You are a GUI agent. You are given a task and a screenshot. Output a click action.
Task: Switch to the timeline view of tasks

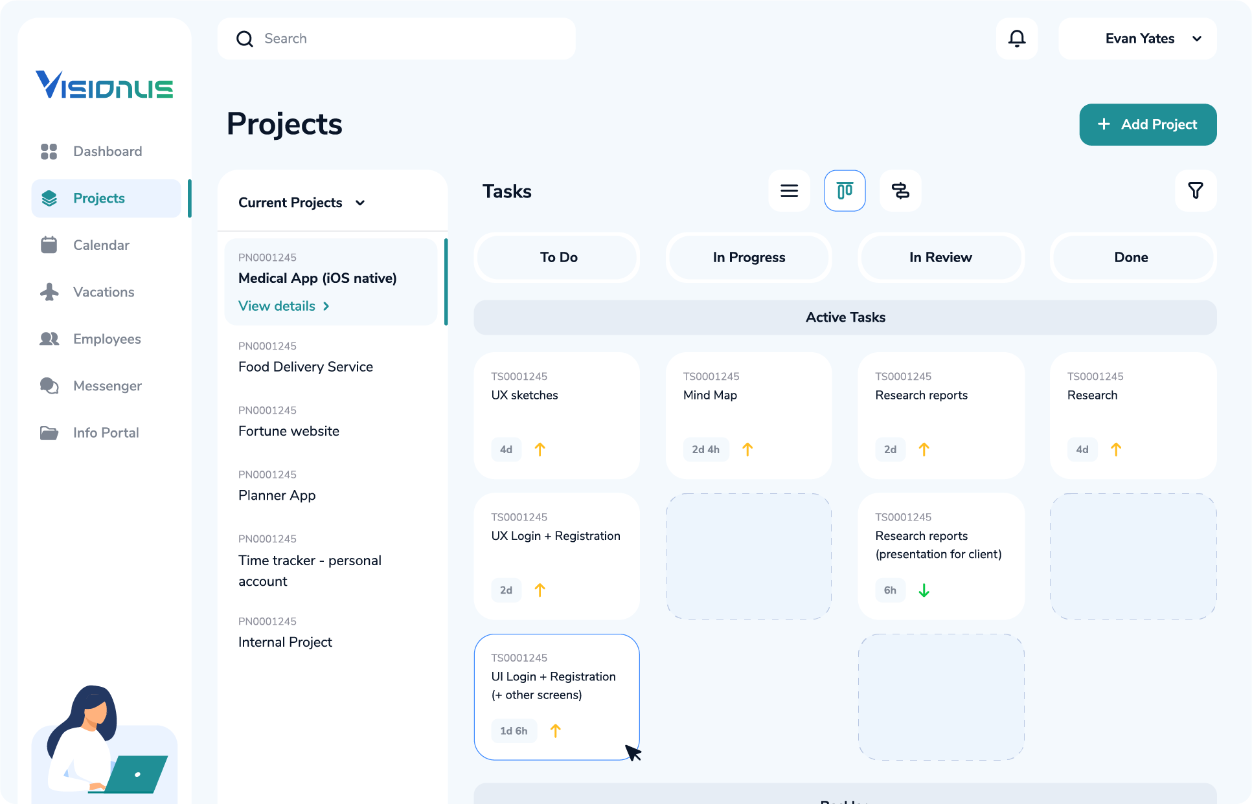pyautogui.click(x=900, y=190)
